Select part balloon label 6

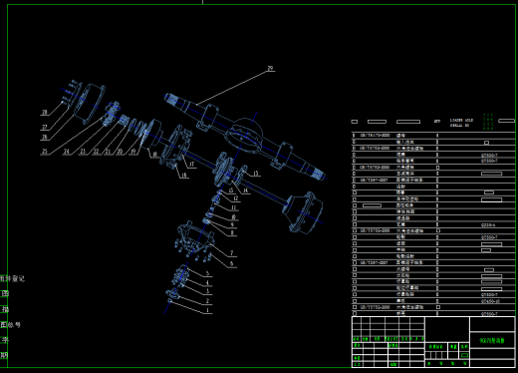click(232, 263)
